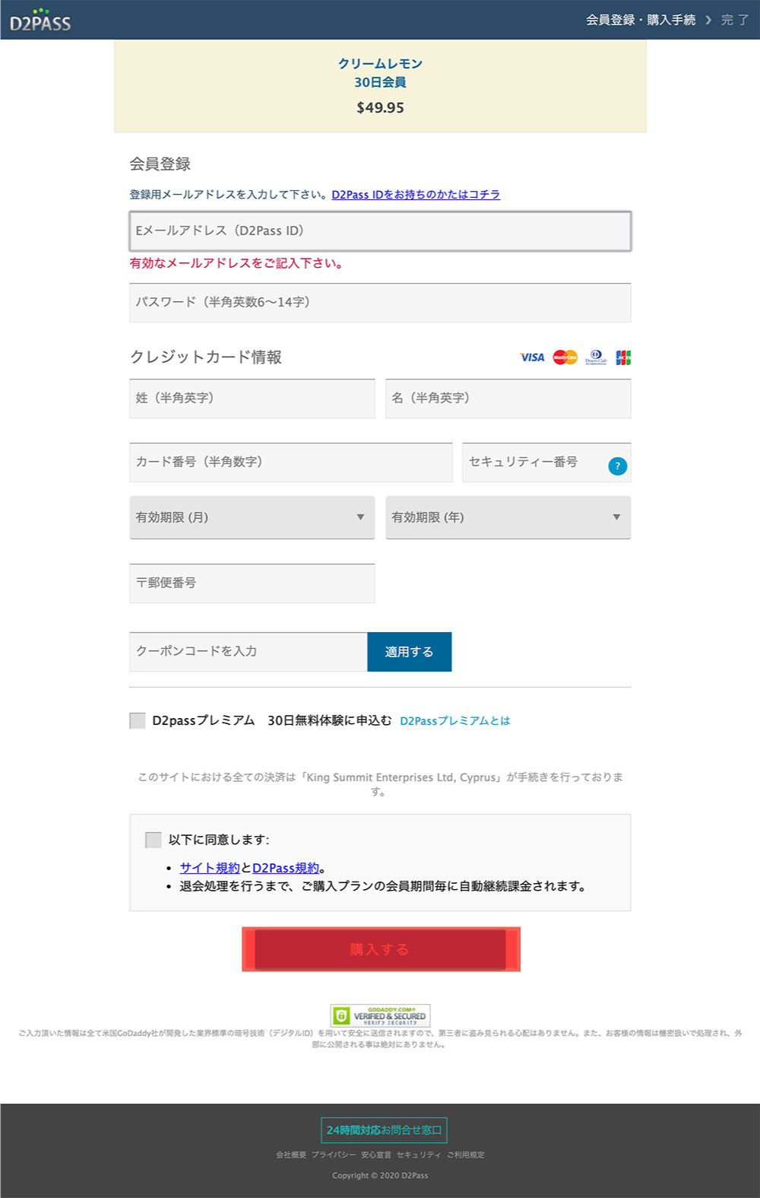
Task: Click the 24時間対応お問合せ窓口 support button
Action: click(x=384, y=1130)
